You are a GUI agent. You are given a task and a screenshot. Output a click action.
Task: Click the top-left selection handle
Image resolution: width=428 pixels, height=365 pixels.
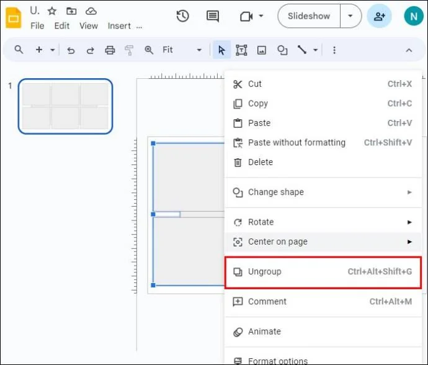click(x=153, y=143)
